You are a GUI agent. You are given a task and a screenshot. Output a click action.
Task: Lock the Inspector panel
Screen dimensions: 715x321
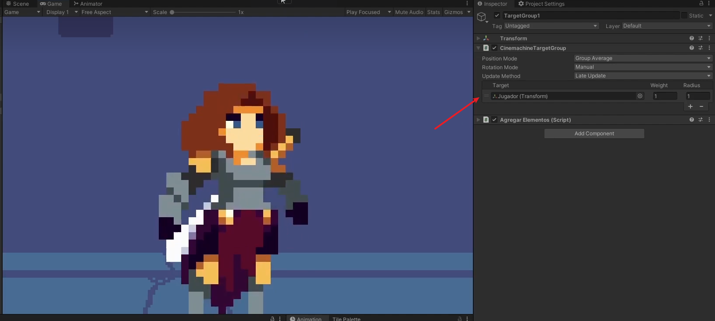pyautogui.click(x=701, y=4)
